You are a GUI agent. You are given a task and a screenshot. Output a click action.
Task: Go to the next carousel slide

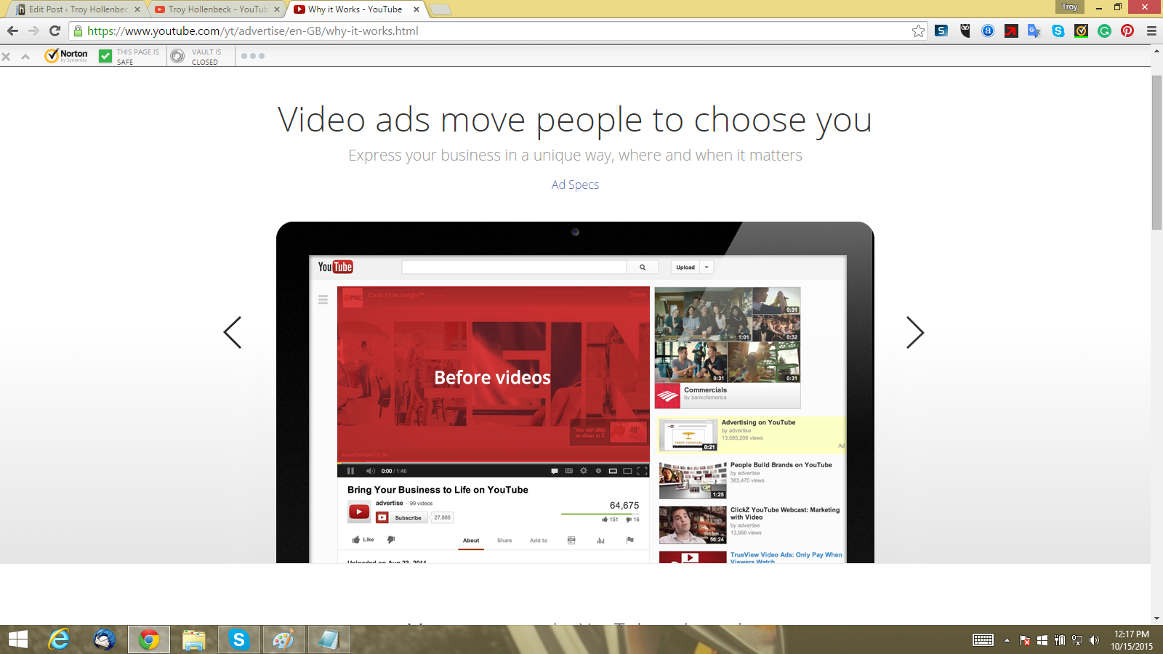[x=914, y=333]
